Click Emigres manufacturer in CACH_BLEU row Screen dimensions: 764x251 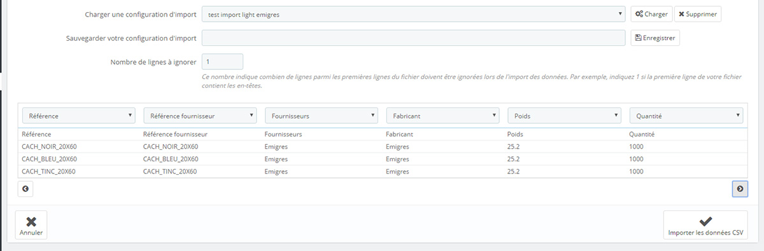point(397,159)
